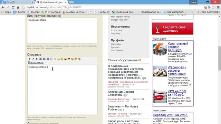
Task: Click the first alignment icon after underline
Action: coord(40,59)
